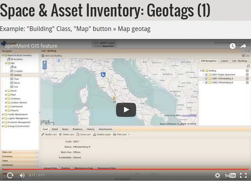Expand the Greenery folder
This screenshot has width=251, height=181.
click(6, 99)
